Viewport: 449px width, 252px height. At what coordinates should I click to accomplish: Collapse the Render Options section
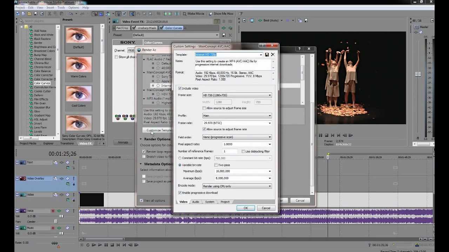coord(141,139)
